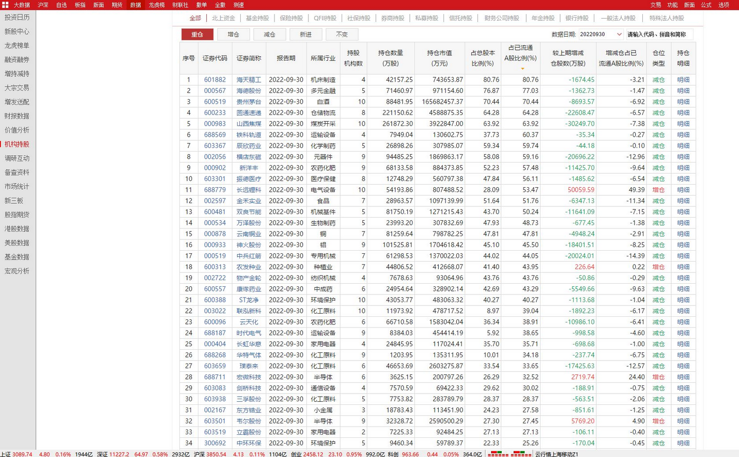
Task: Click the 上证 index quote in status bar
Action: (x=17, y=454)
